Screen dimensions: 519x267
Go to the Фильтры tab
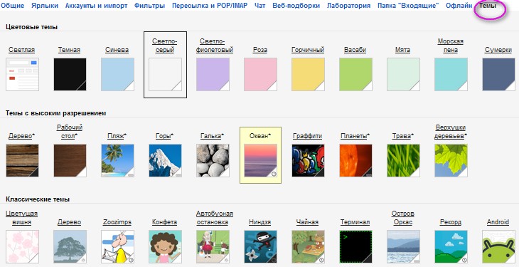[x=149, y=6]
